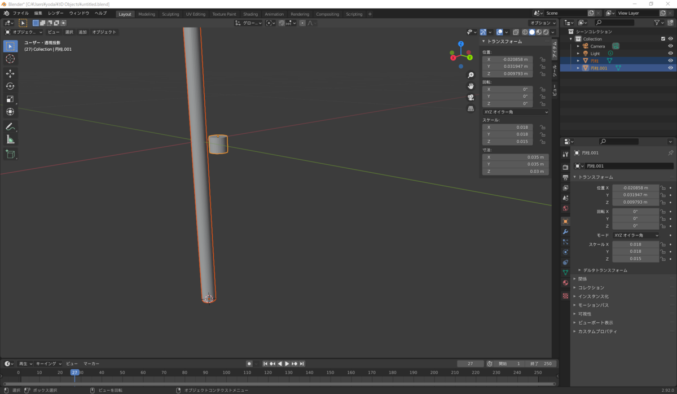Switch to Shading workspace tab
Image resolution: width=677 pixels, height=394 pixels.
250,14
